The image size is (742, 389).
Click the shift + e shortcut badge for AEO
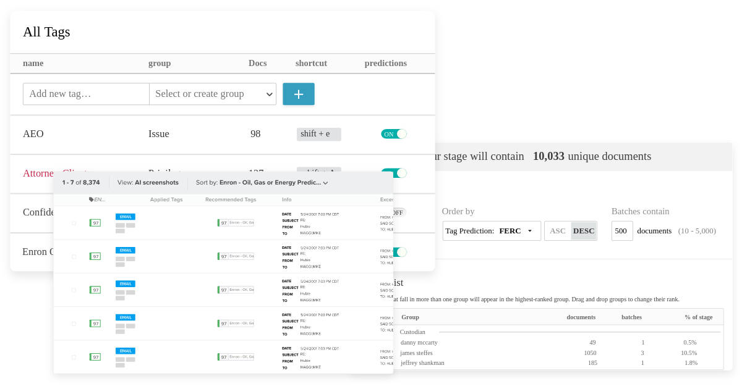(318, 134)
